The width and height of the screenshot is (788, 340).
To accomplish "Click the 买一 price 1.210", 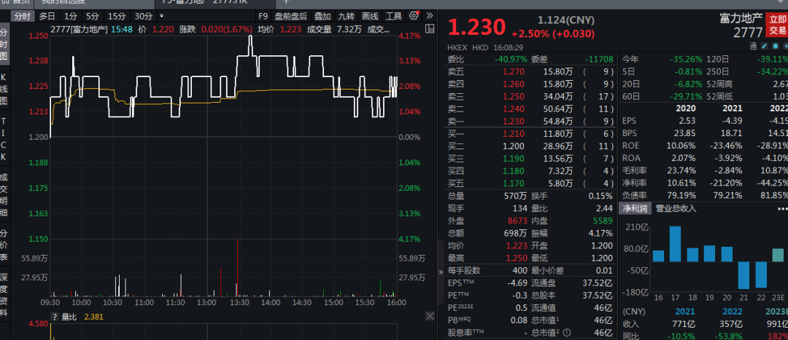I will [x=514, y=133].
